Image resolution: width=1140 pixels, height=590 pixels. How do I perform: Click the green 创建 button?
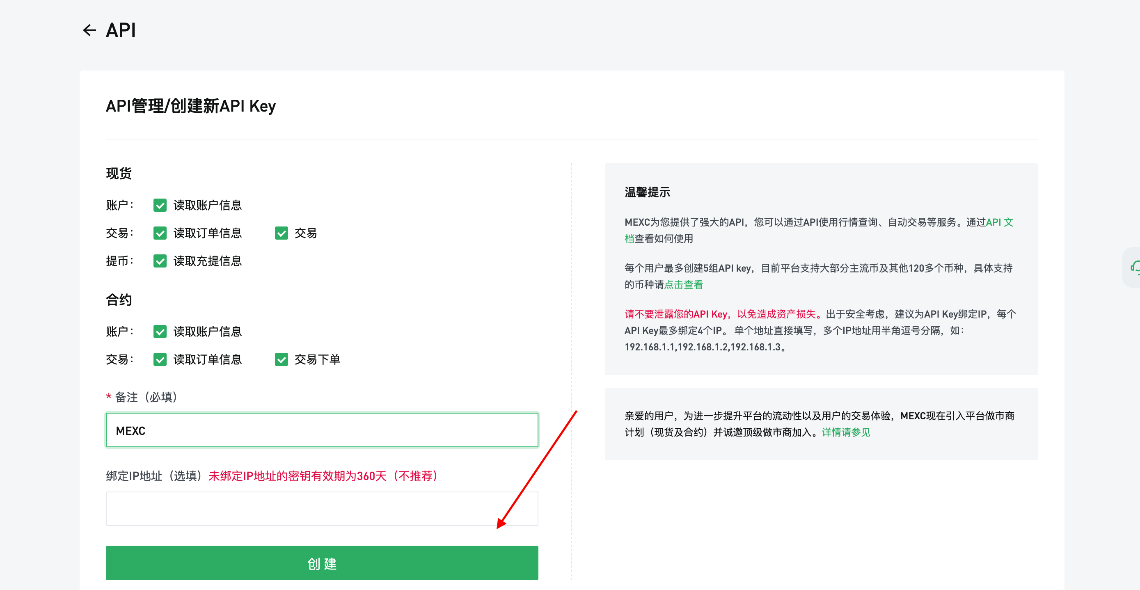point(322,563)
